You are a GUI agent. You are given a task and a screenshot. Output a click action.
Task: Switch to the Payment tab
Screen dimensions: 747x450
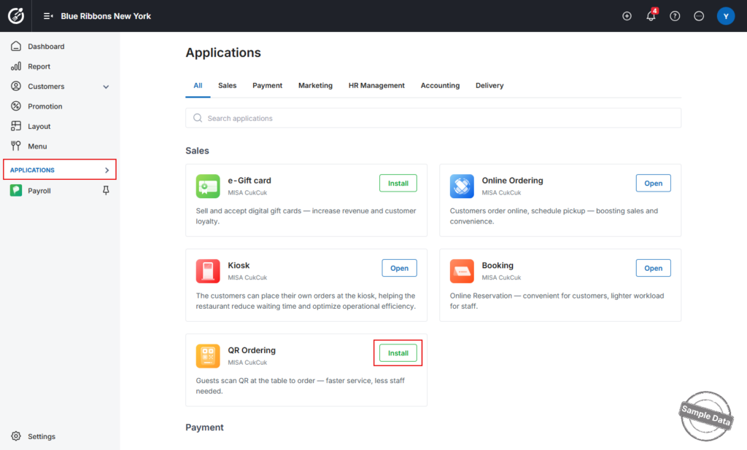(x=267, y=86)
